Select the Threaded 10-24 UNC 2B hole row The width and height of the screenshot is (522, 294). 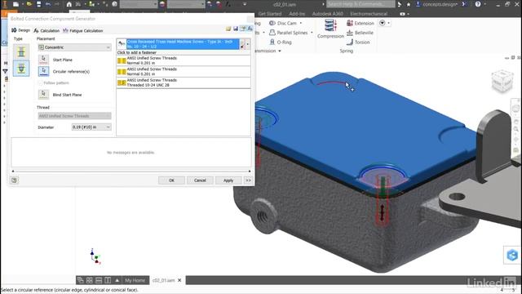[184, 82]
